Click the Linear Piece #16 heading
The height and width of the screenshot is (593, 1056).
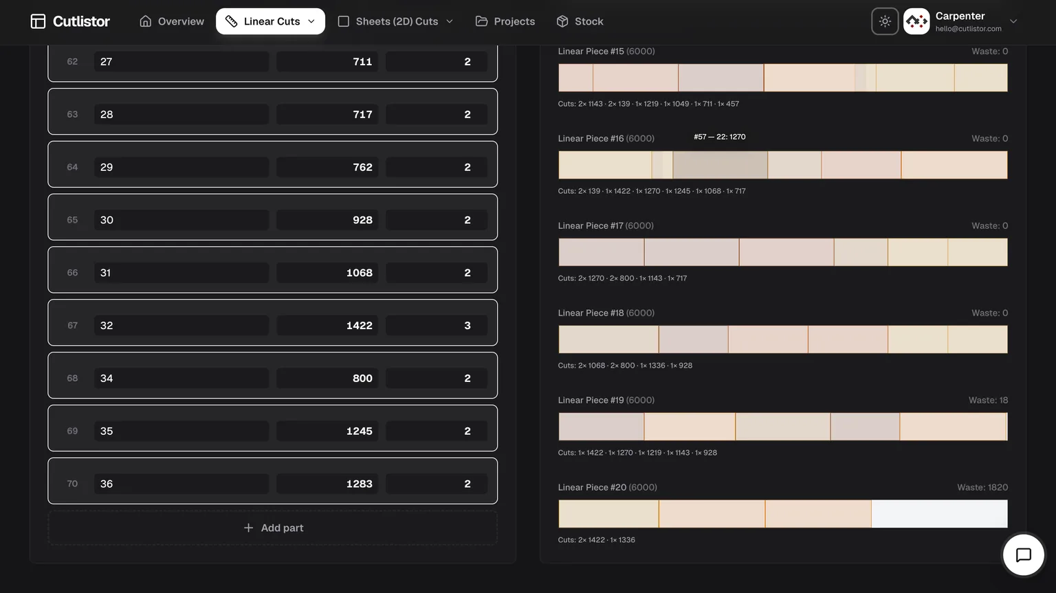[606, 139]
